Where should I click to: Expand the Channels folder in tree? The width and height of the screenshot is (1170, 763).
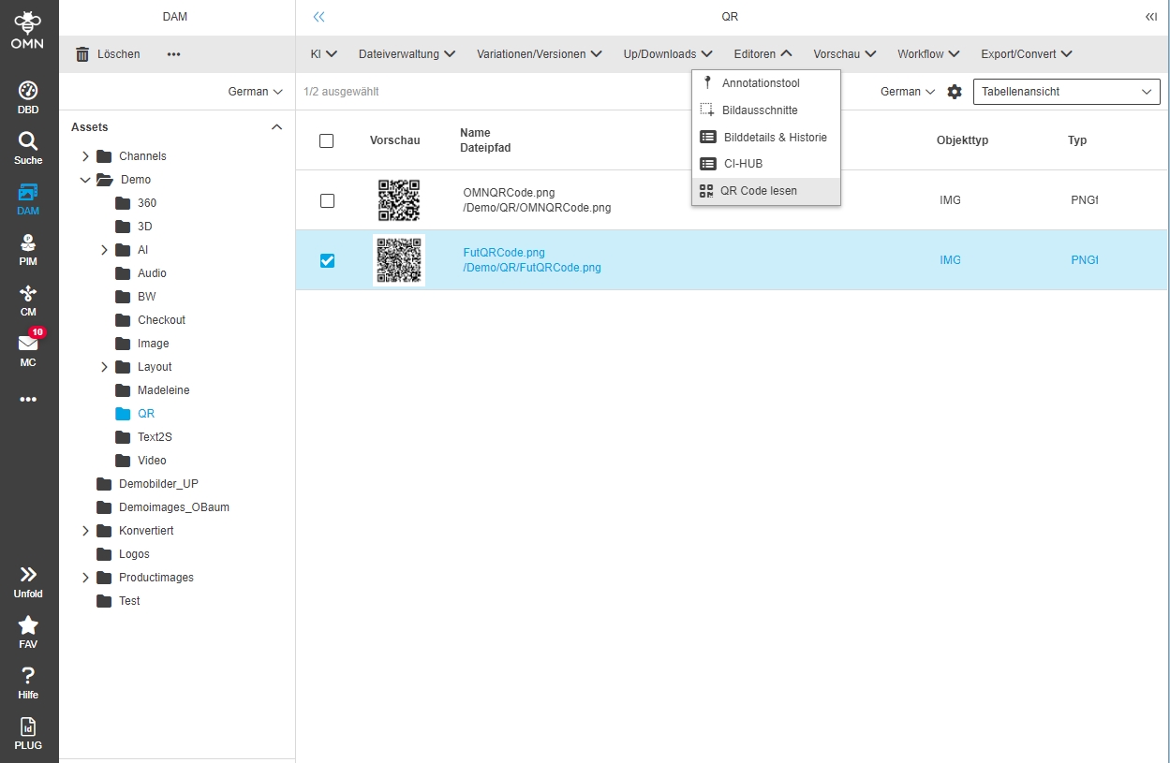click(x=85, y=156)
